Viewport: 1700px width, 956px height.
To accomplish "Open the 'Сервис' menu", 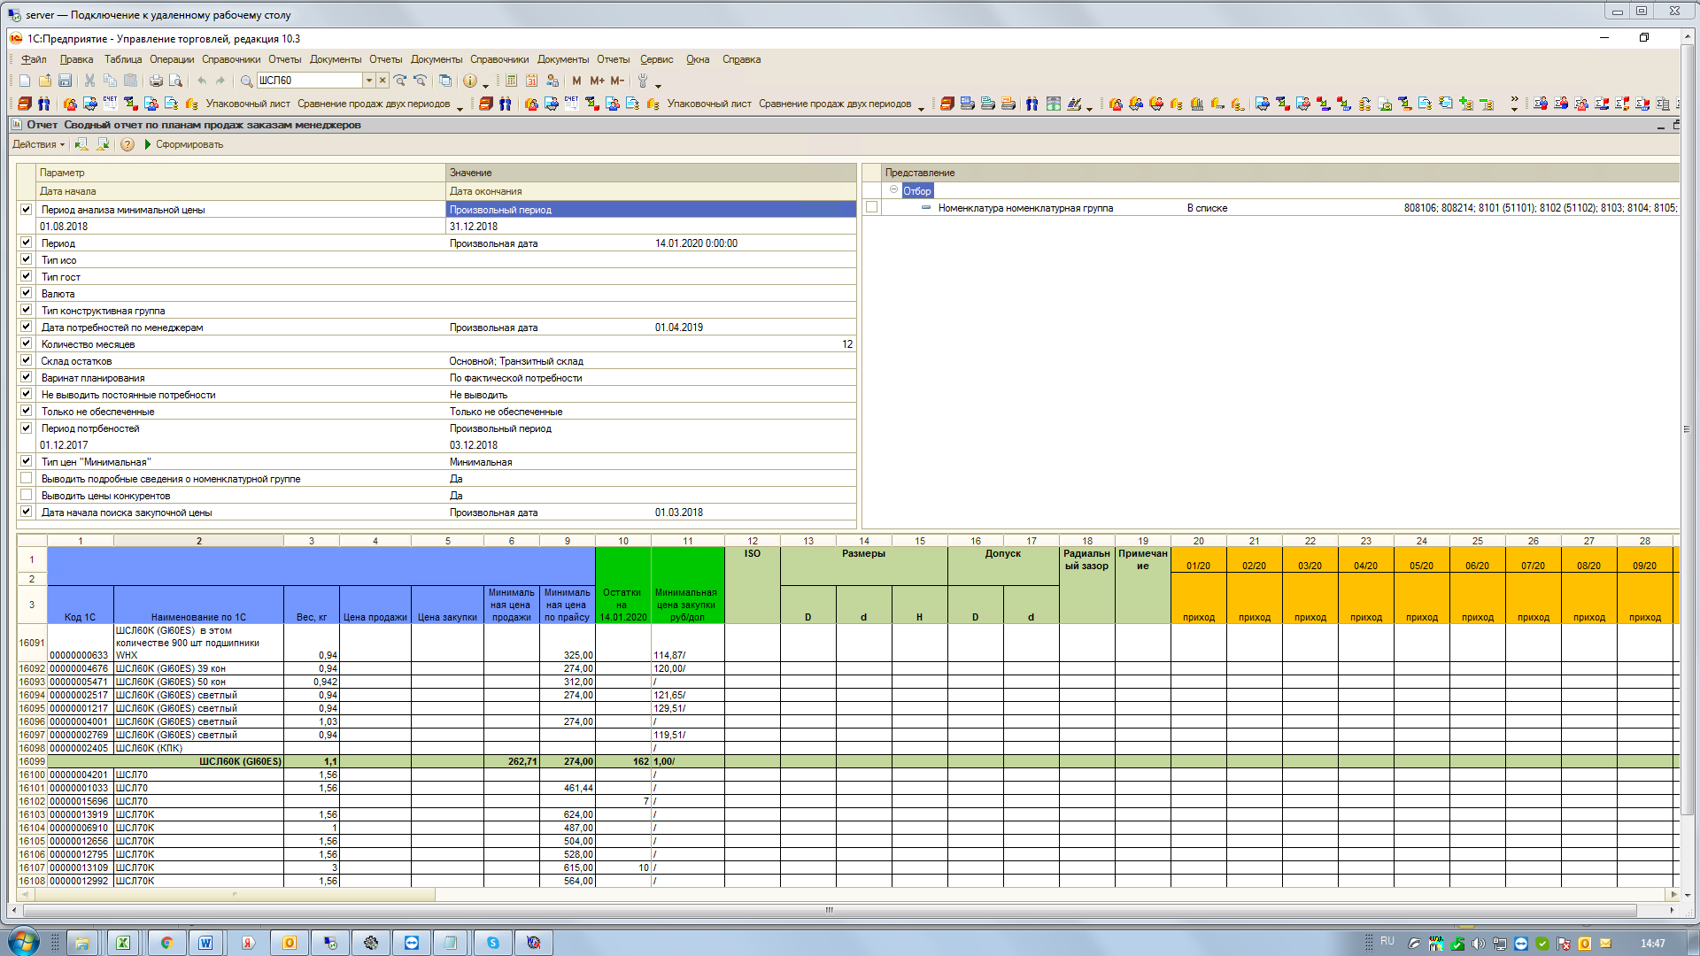I will (656, 59).
